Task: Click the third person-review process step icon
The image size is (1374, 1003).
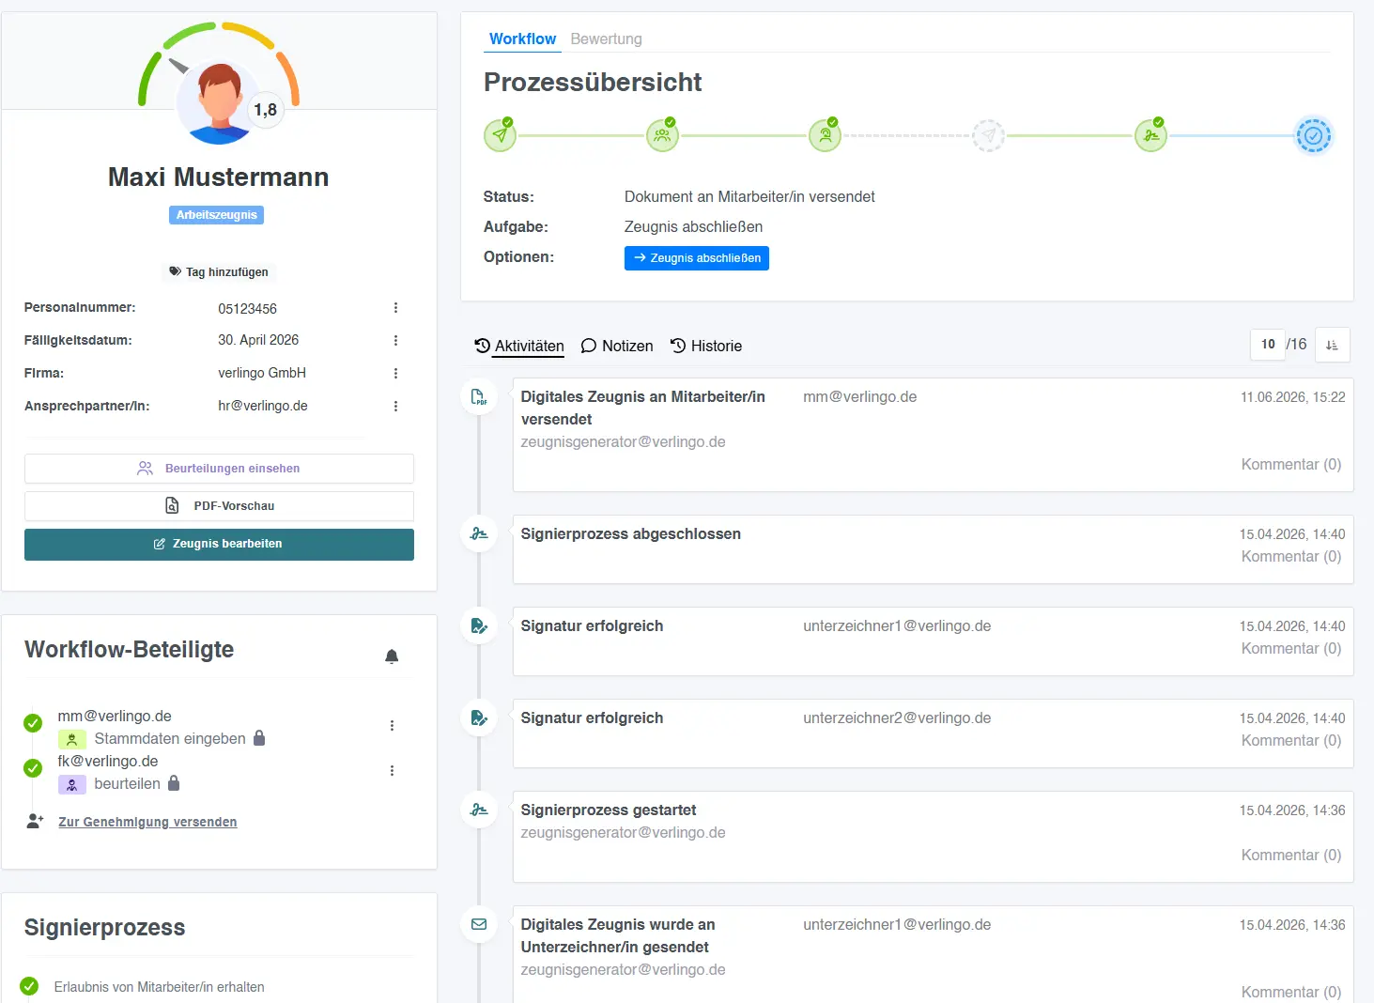Action: [x=825, y=135]
